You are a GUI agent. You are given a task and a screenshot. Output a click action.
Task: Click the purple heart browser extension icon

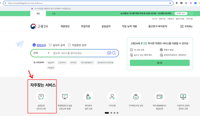[x=191, y=3]
